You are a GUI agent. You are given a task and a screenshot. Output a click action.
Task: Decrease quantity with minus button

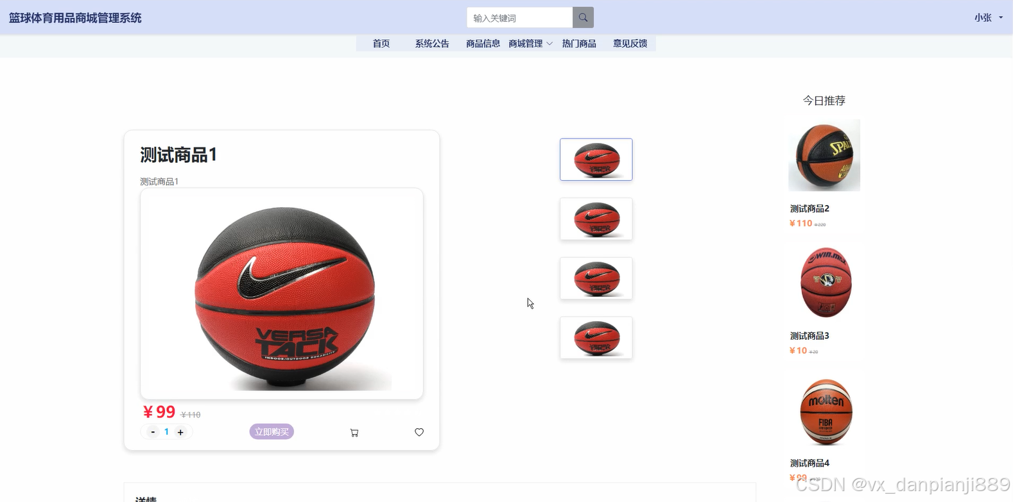(x=153, y=432)
